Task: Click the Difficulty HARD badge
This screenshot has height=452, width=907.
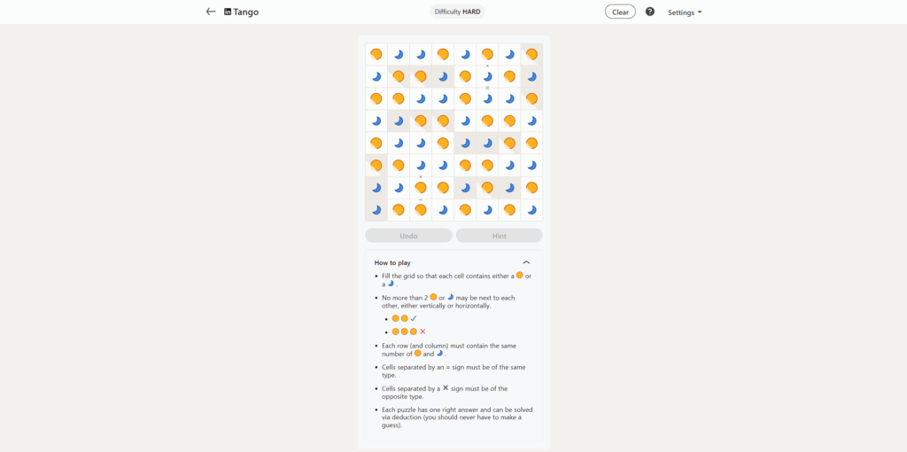Action: click(x=459, y=12)
